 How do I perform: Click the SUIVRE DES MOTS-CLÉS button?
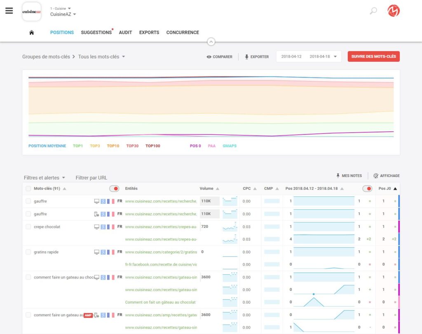[373, 57]
